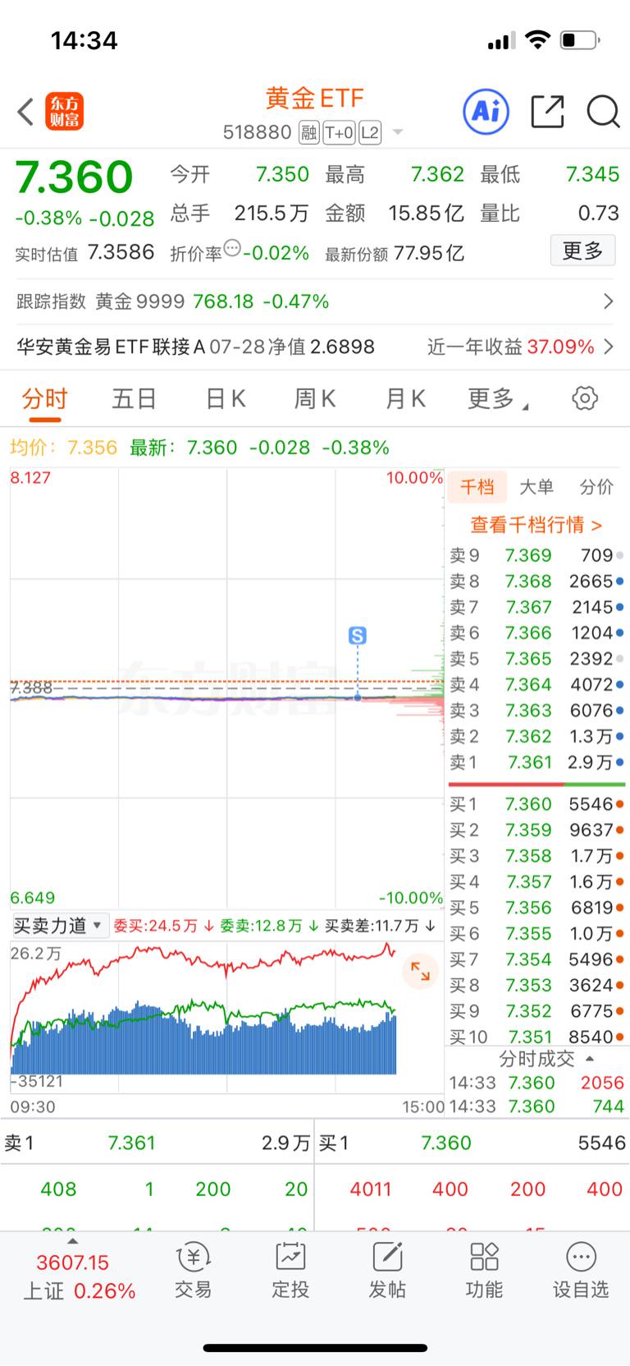Open 华安黄金易ETF联接A row chevron
630x1366 pixels.
tap(609, 347)
